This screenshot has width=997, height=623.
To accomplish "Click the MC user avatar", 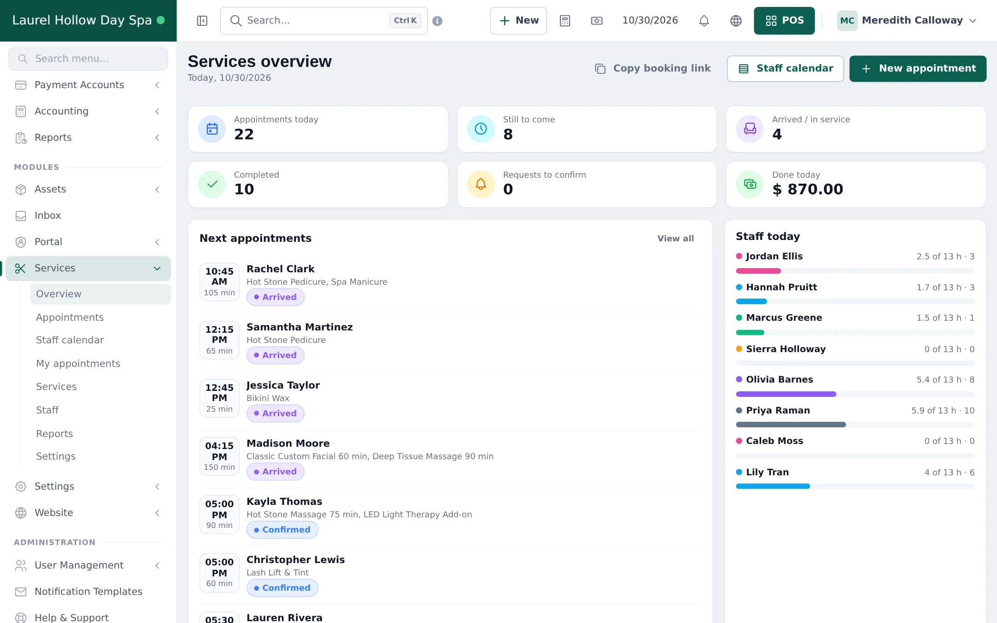I will coord(847,21).
